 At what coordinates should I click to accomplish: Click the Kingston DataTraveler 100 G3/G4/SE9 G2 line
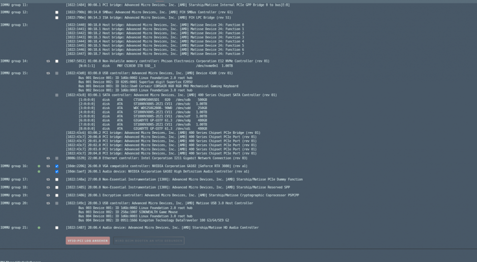154,221
